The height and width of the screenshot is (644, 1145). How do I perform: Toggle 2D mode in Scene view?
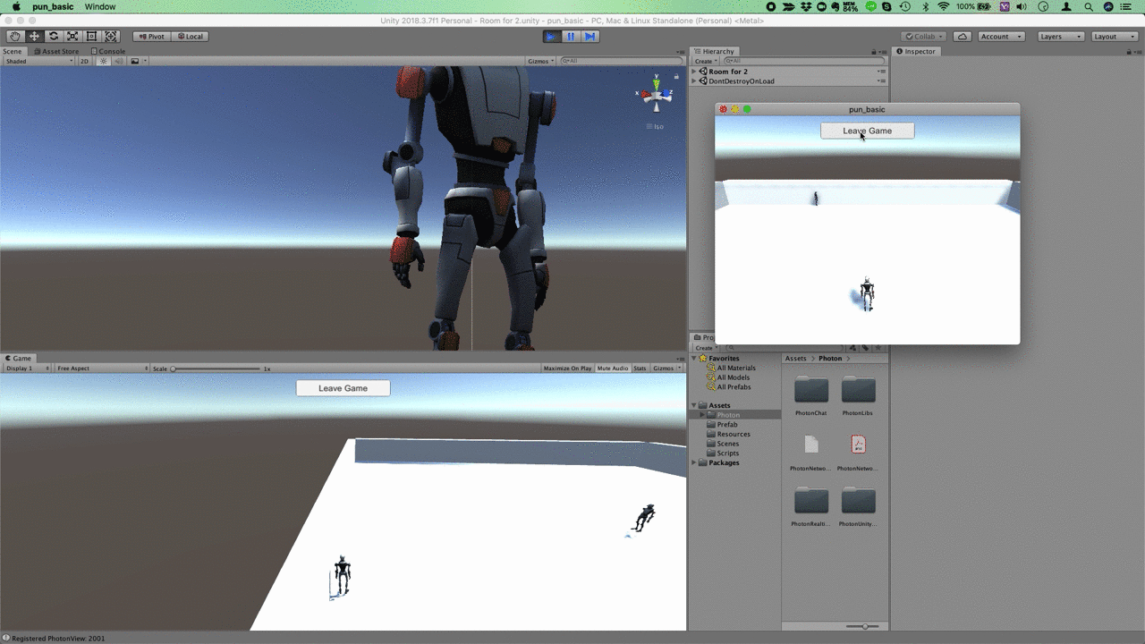pos(85,61)
